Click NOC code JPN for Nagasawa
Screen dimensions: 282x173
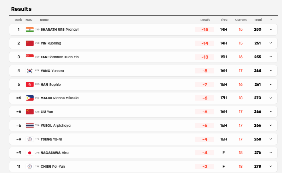(37, 153)
